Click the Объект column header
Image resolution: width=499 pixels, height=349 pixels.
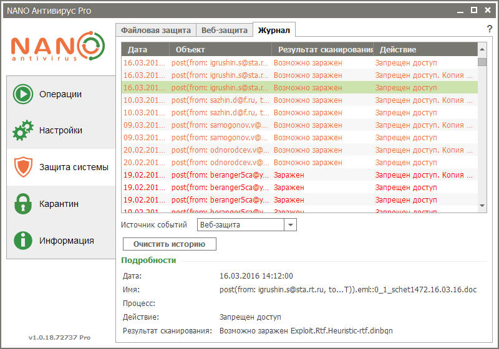click(220, 49)
